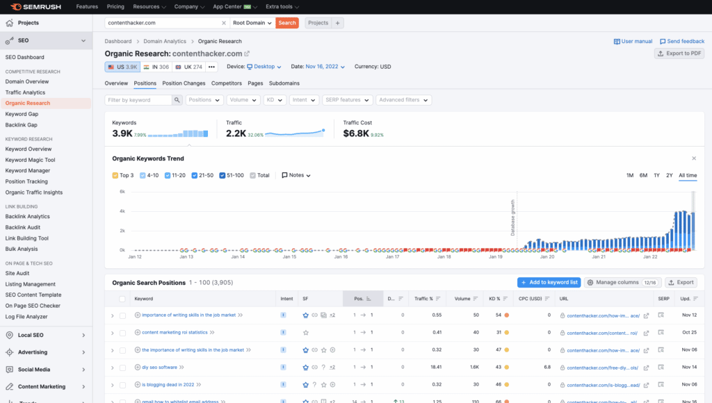Close the Organic Keywords Trend chart
The width and height of the screenshot is (712, 403).
tap(694, 158)
